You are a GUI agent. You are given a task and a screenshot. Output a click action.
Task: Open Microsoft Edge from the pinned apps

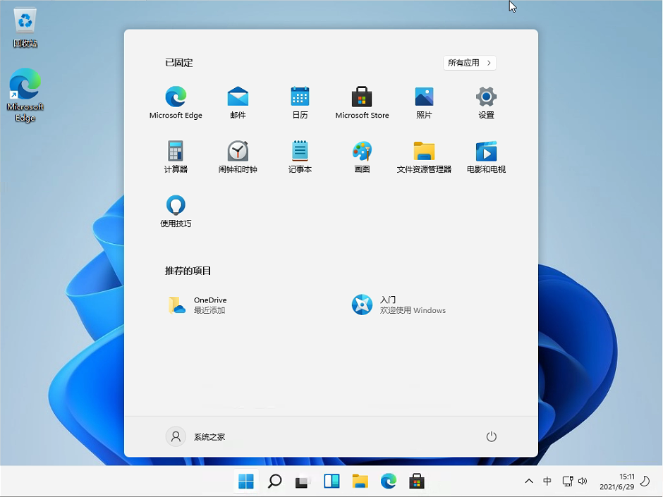[176, 100]
